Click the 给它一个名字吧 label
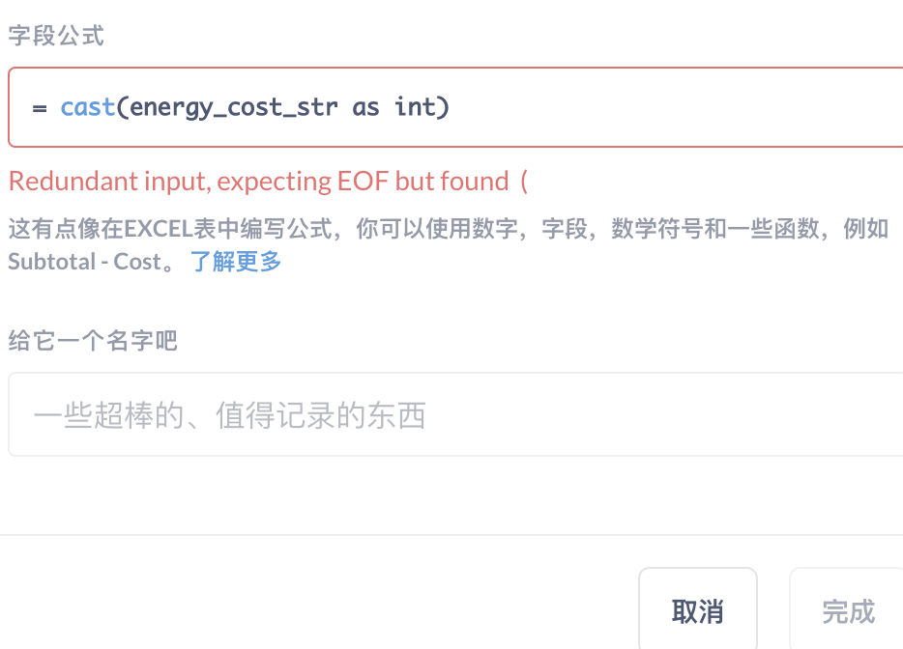The height and width of the screenshot is (649, 903). click(x=92, y=341)
